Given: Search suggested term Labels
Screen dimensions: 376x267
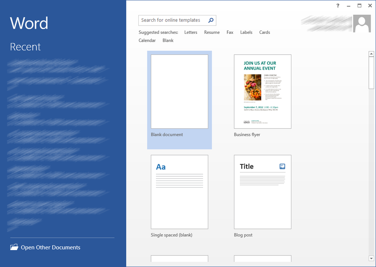Looking at the screenshot, I should (x=246, y=32).
